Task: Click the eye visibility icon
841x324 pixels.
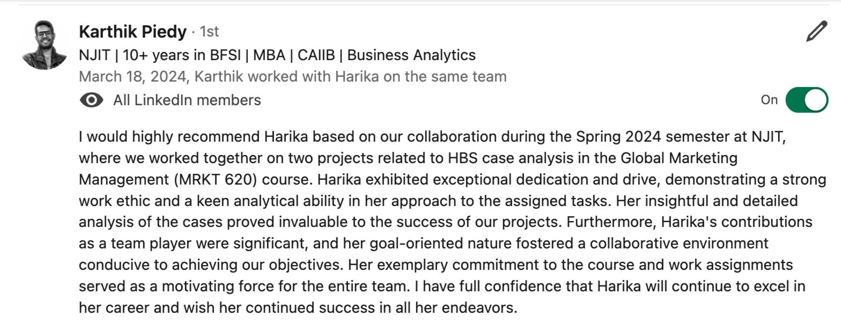Action: point(91,100)
